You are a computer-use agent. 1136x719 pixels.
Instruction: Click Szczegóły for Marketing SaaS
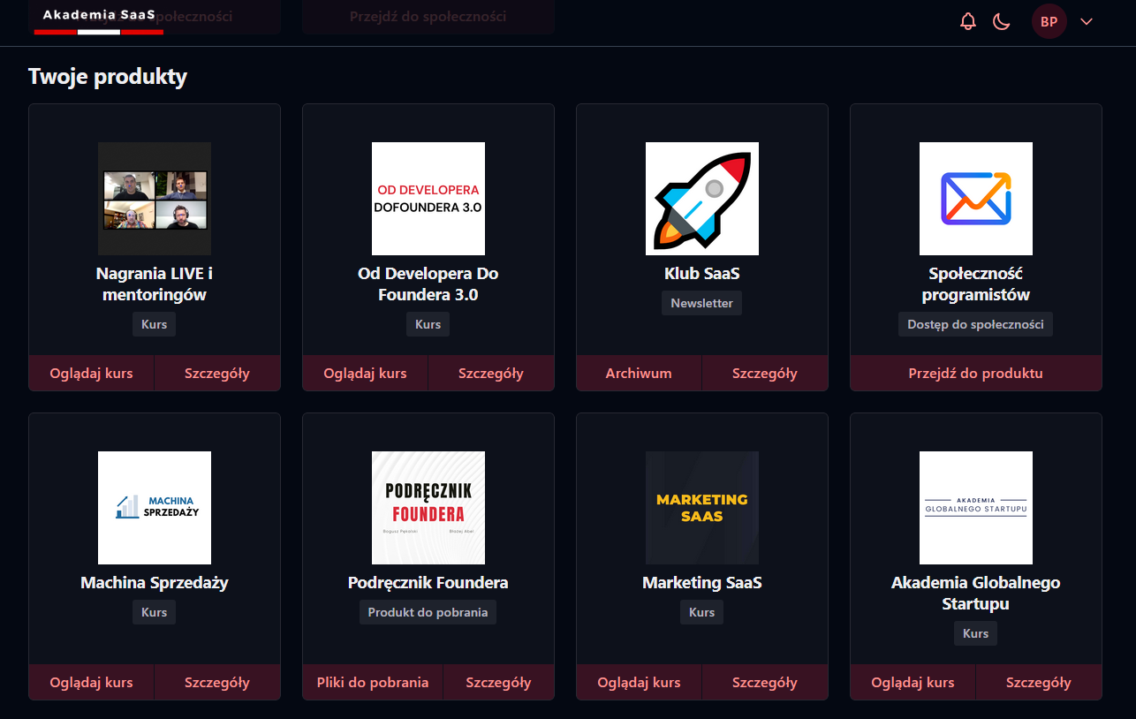tap(764, 682)
